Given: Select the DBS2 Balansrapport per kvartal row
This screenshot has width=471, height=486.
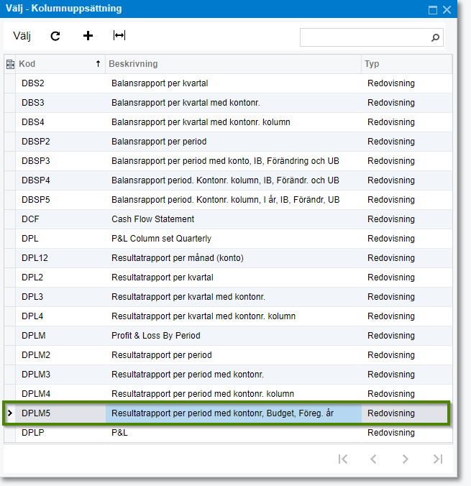Looking at the screenshot, I should pos(160,83).
